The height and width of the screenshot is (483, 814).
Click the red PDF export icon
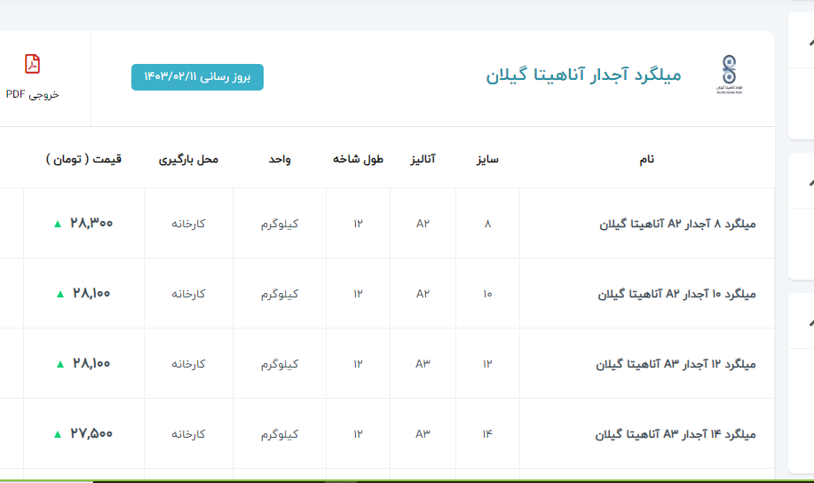(33, 64)
